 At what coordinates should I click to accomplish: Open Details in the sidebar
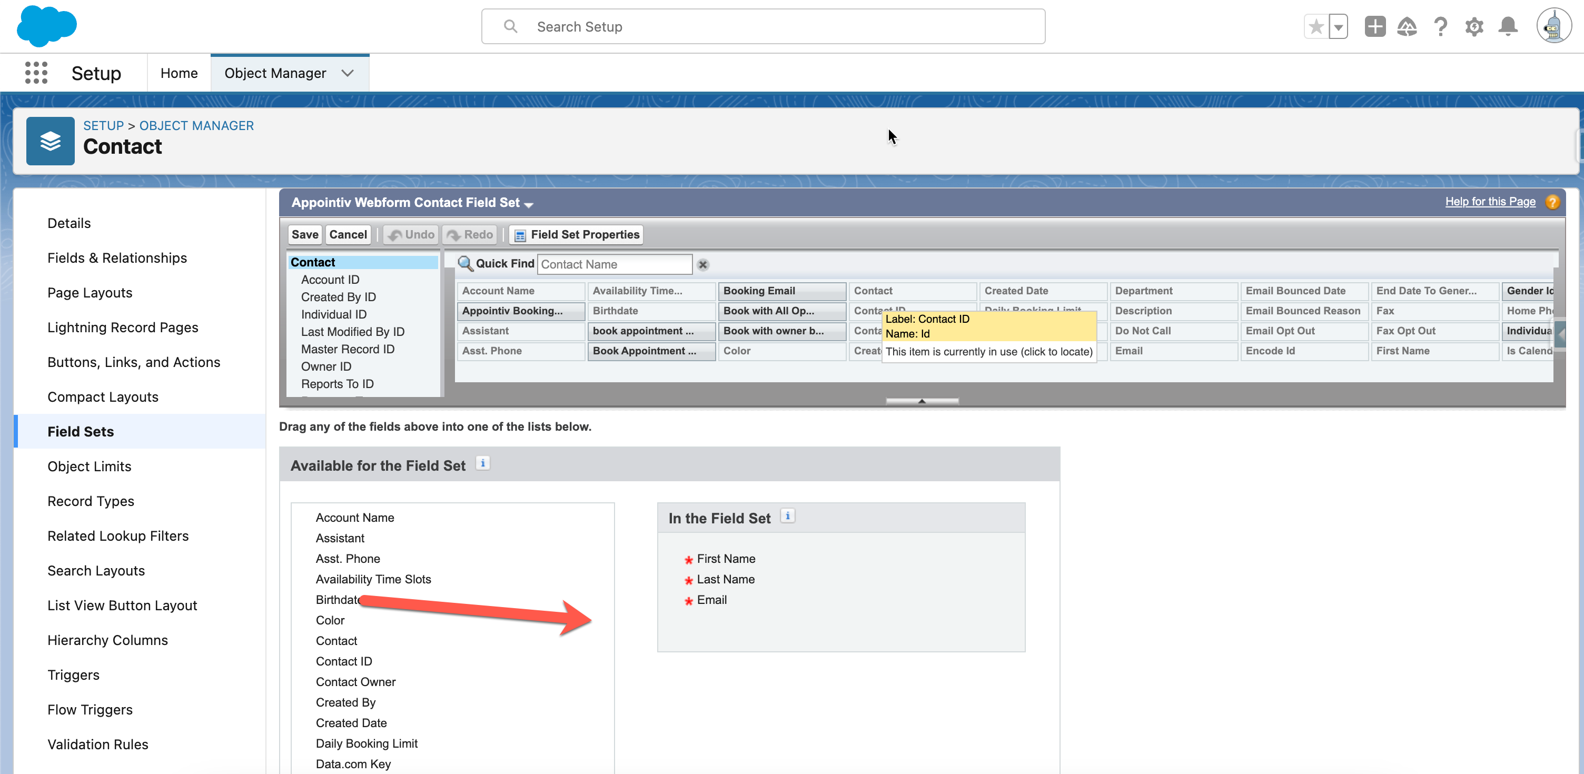coord(69,223)
